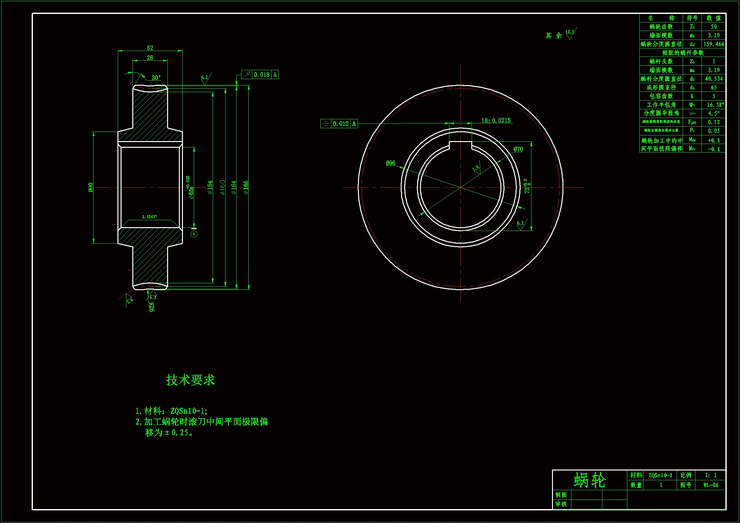Select the Ø90 hub diameter dimension
The image size is (740, 523).
(91, 188)
